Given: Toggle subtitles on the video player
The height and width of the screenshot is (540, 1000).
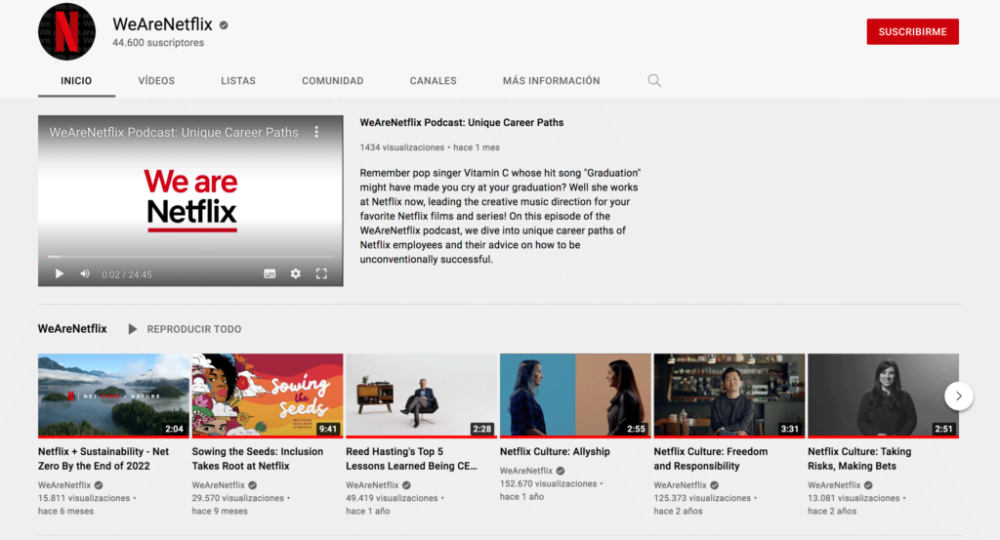Looking at the screenshot, I should pos(270,274).
